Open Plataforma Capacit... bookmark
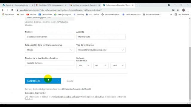The image size is (191, 107). coord(111,15)
